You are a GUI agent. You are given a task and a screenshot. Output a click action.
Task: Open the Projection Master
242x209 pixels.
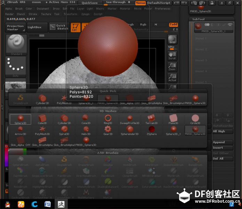coord(15,28)
